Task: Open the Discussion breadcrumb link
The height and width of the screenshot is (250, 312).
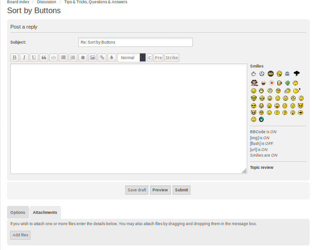Action: point(46,2)
